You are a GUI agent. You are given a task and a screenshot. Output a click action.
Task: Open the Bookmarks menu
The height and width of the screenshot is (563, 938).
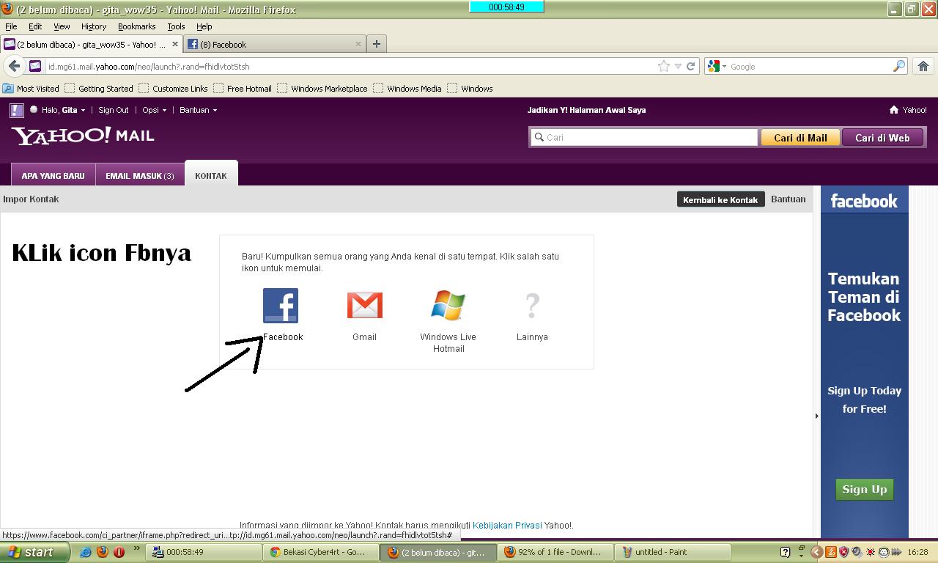pyautogui.click(x=137, y=26)
